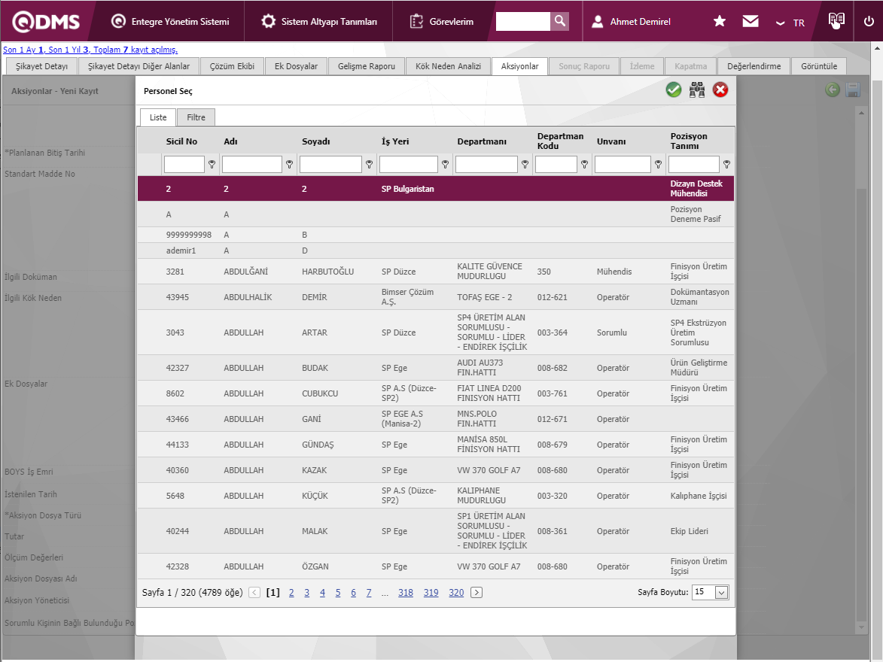
Task: Click filter icon next to Soyadı field
Action: click(369, 164)
